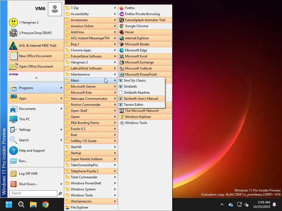Expand the Accessories folder
This screenshot has height=211, width=282.
click(91, 20)
